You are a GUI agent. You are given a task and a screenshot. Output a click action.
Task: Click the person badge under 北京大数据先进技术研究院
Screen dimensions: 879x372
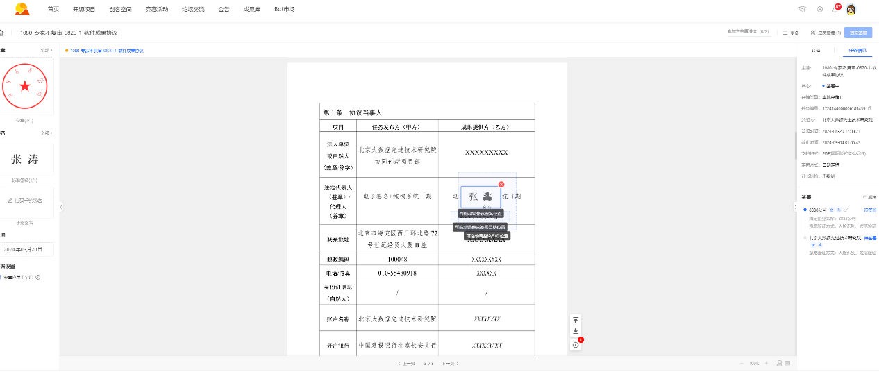click(x=819, y=245)
